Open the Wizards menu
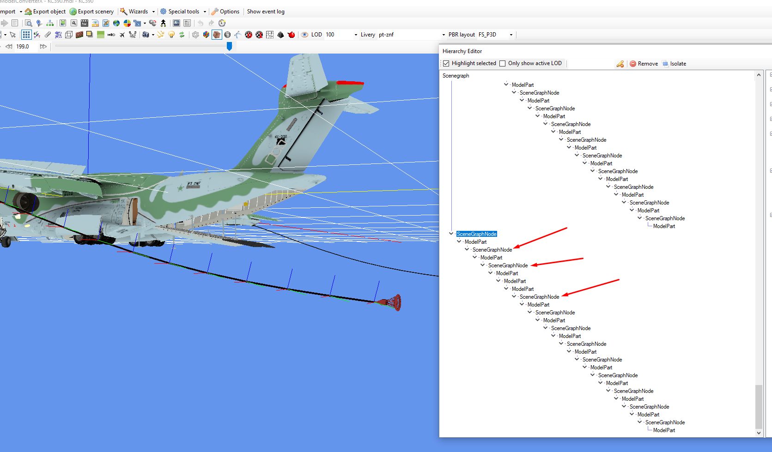Image resolution: width=772 pixels, height=452 pixels. coord(138,12)
